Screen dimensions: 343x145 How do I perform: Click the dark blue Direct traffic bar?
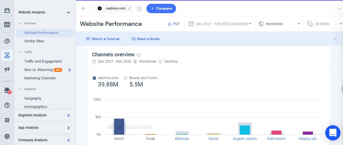pyautogui.click(x=119, y=126)
